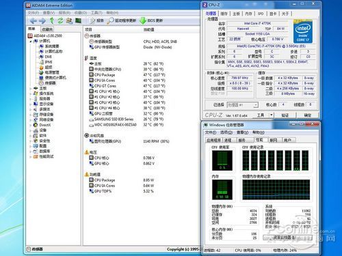Select DMI in the AIDA64 tree

(x=46, y=57)
